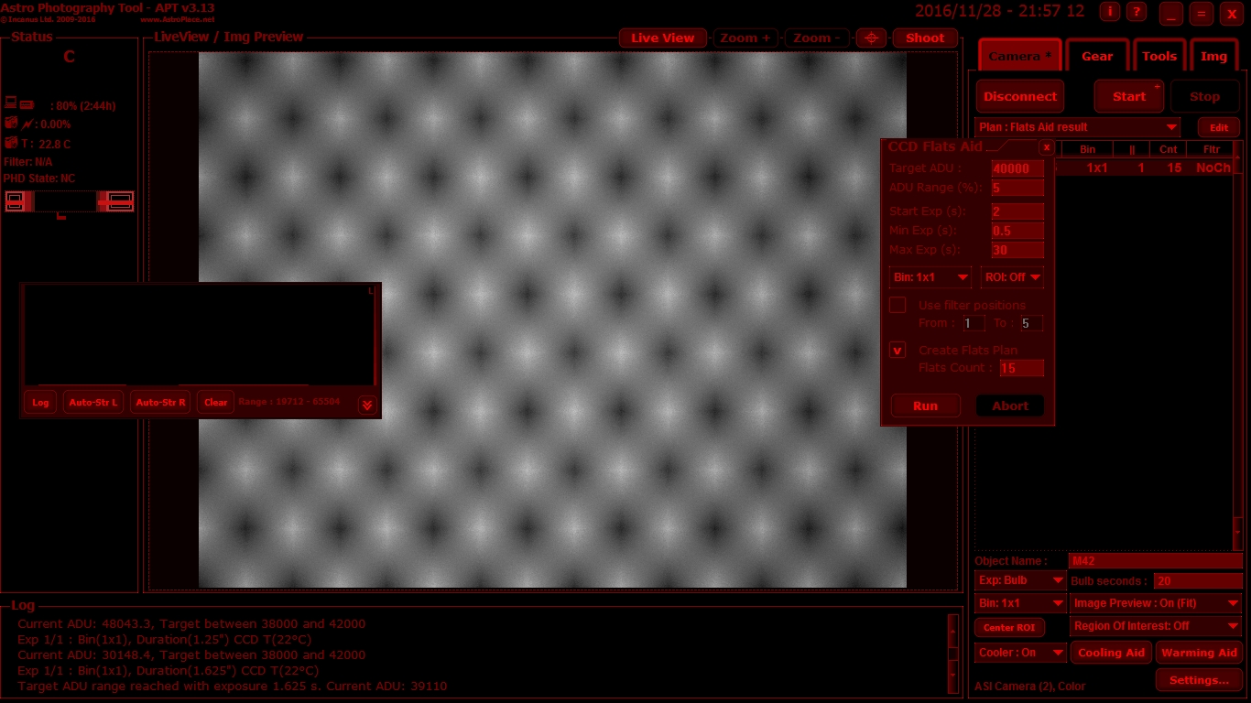Run the CCD Flats Aid
Screen dimensions: 1251x703
925,406
